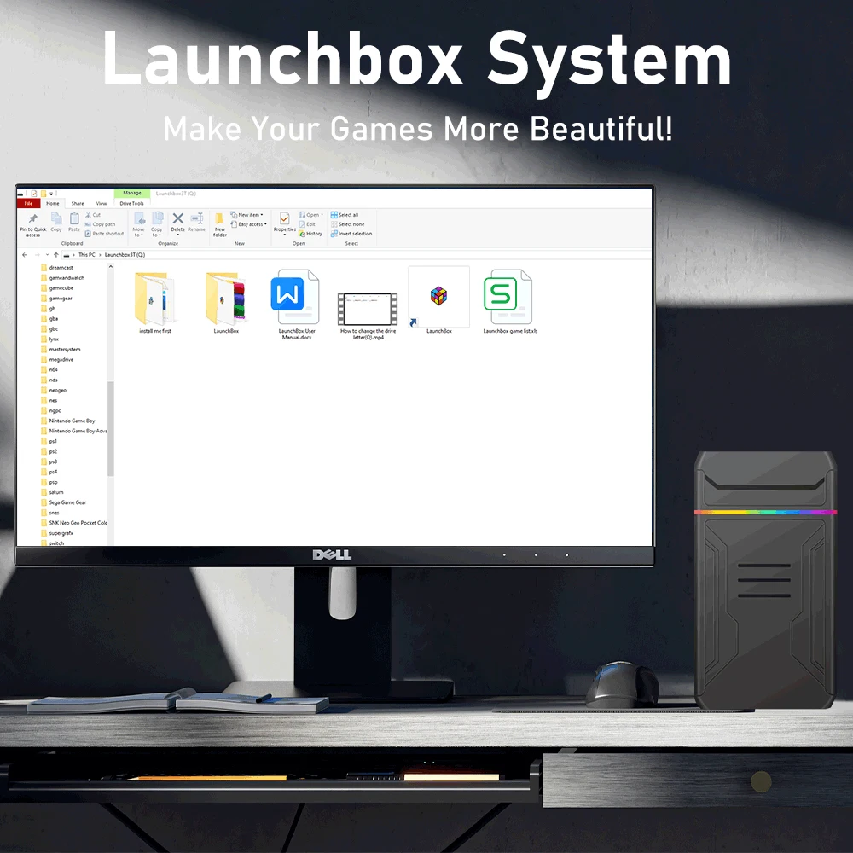Viewport: 853px width, 853px height.
Task: Select the 'install me first' folder
Action: coord(155,303)
